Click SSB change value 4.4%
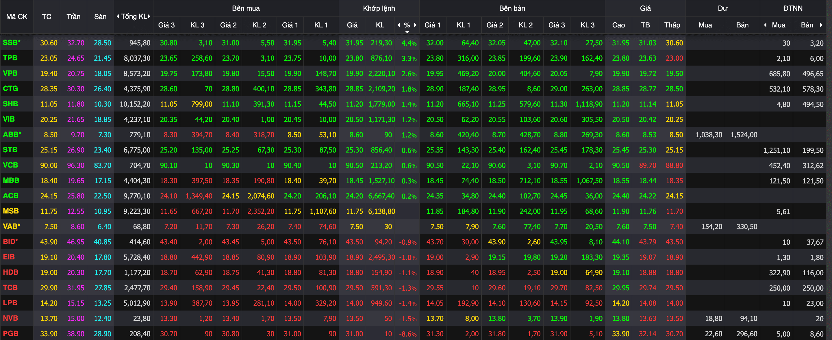This screenshot has width=832, height=340. point(409,43)
